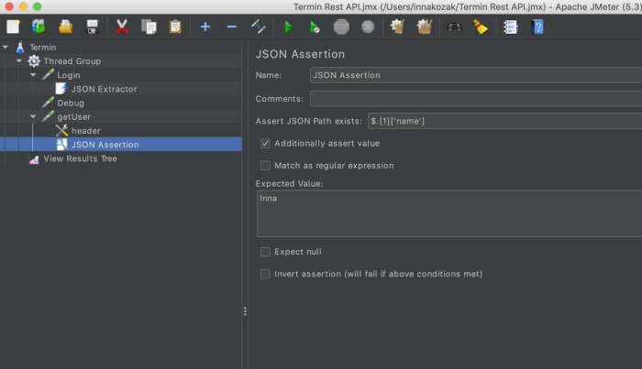Click the Open file folder icon

65,27
